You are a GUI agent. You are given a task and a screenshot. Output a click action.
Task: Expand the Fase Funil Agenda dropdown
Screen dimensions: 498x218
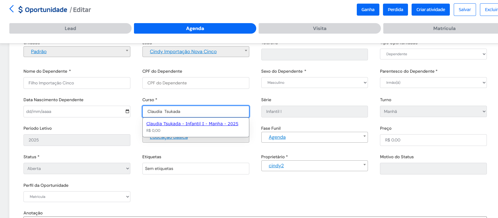(x=314, y=137)
